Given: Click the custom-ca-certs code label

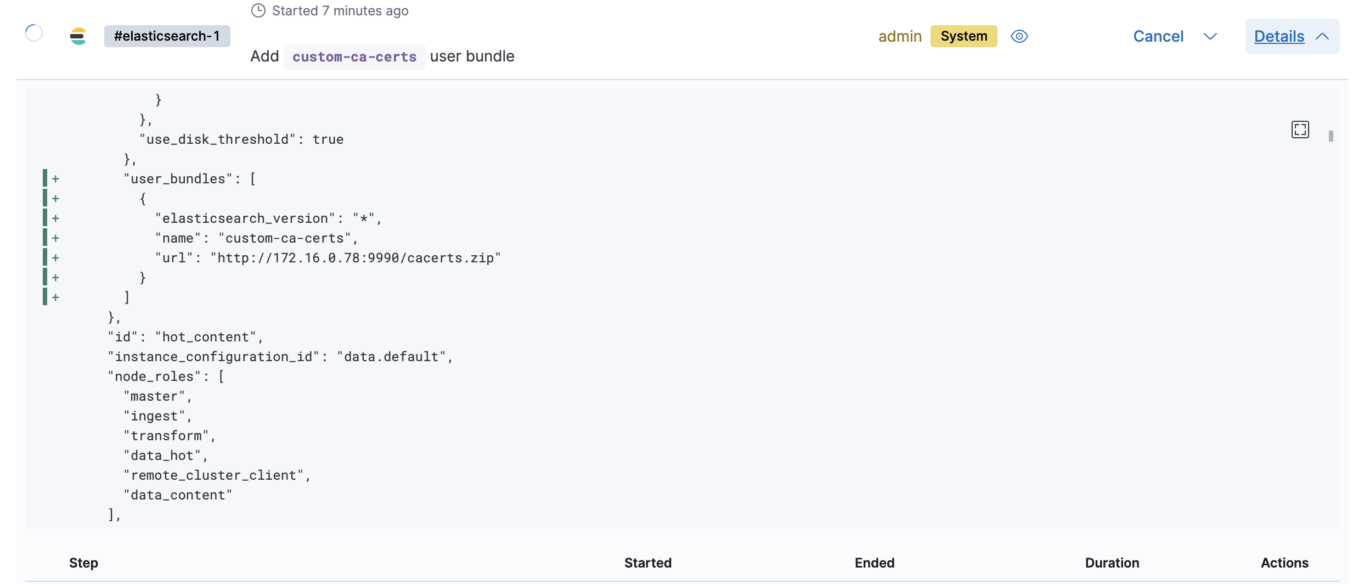Looking at the screenshot, I should click(354, 57).
